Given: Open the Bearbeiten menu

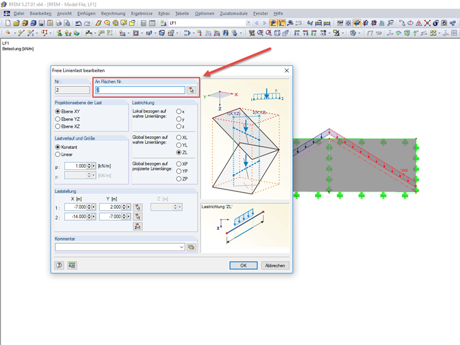Looking at the screenshot, I should (x=41, y=13).
